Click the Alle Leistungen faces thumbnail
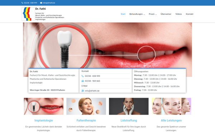The width and height of the screenshot is (215, 134). tap(171, 106)
